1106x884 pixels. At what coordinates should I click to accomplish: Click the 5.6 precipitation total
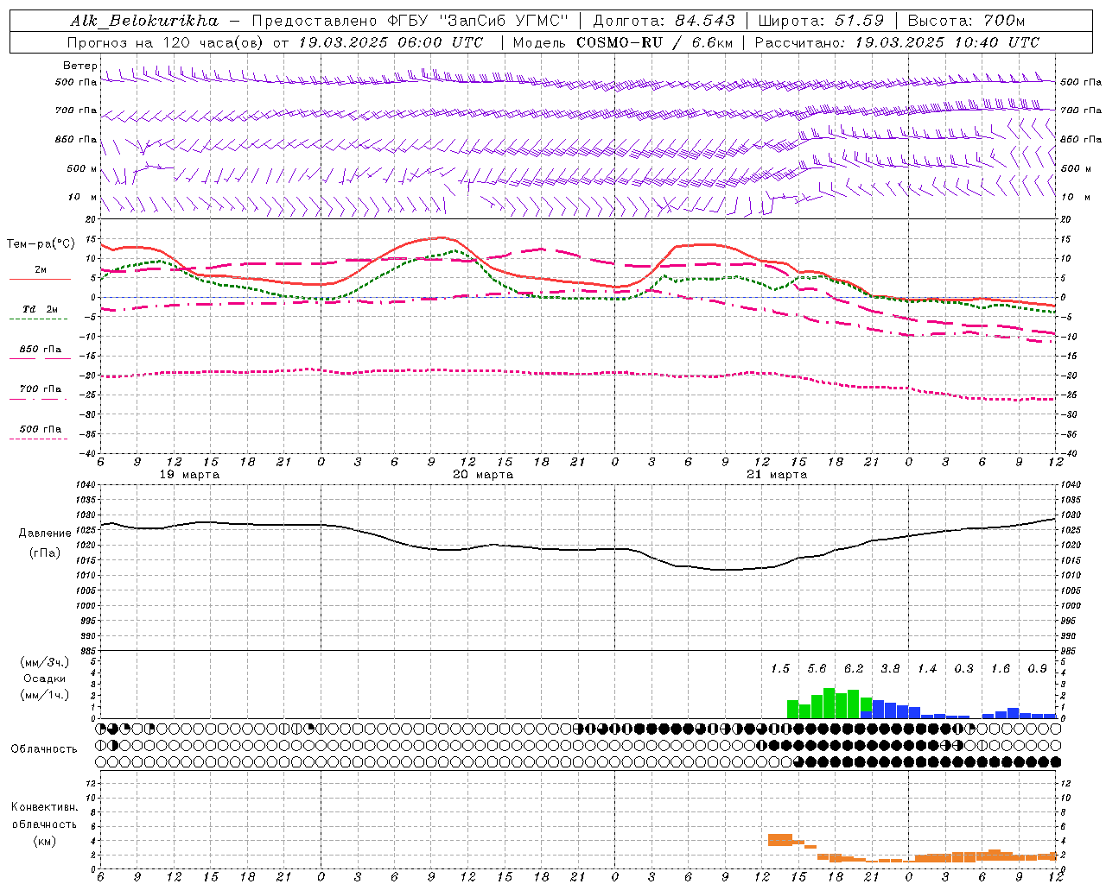(817, 668)
